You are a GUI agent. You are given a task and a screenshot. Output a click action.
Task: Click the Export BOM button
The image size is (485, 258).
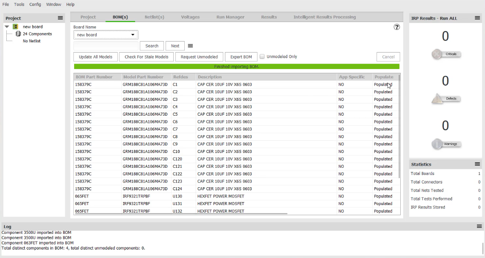coord(241,56)
